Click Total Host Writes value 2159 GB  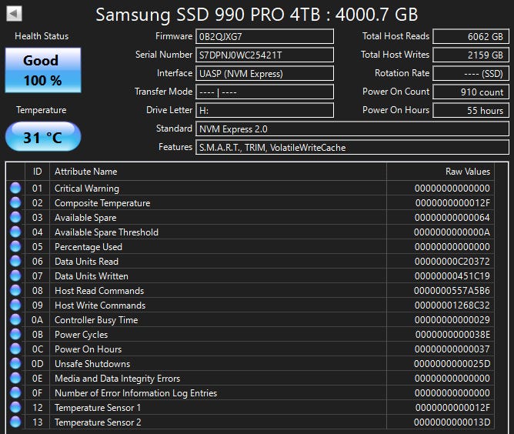tap(471, 55)
